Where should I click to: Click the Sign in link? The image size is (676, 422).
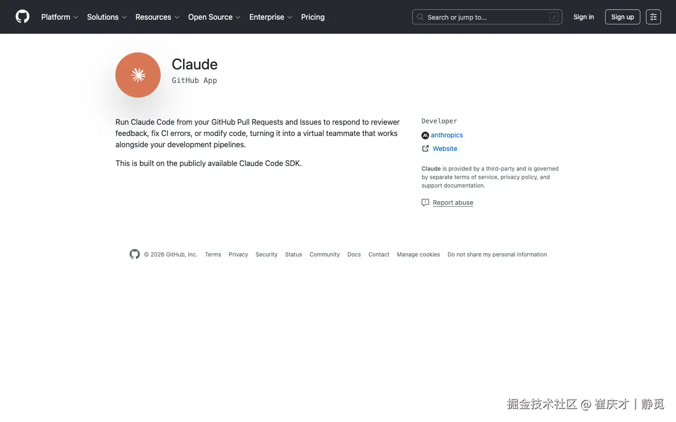pyautogui.click(x=584, y=17)
